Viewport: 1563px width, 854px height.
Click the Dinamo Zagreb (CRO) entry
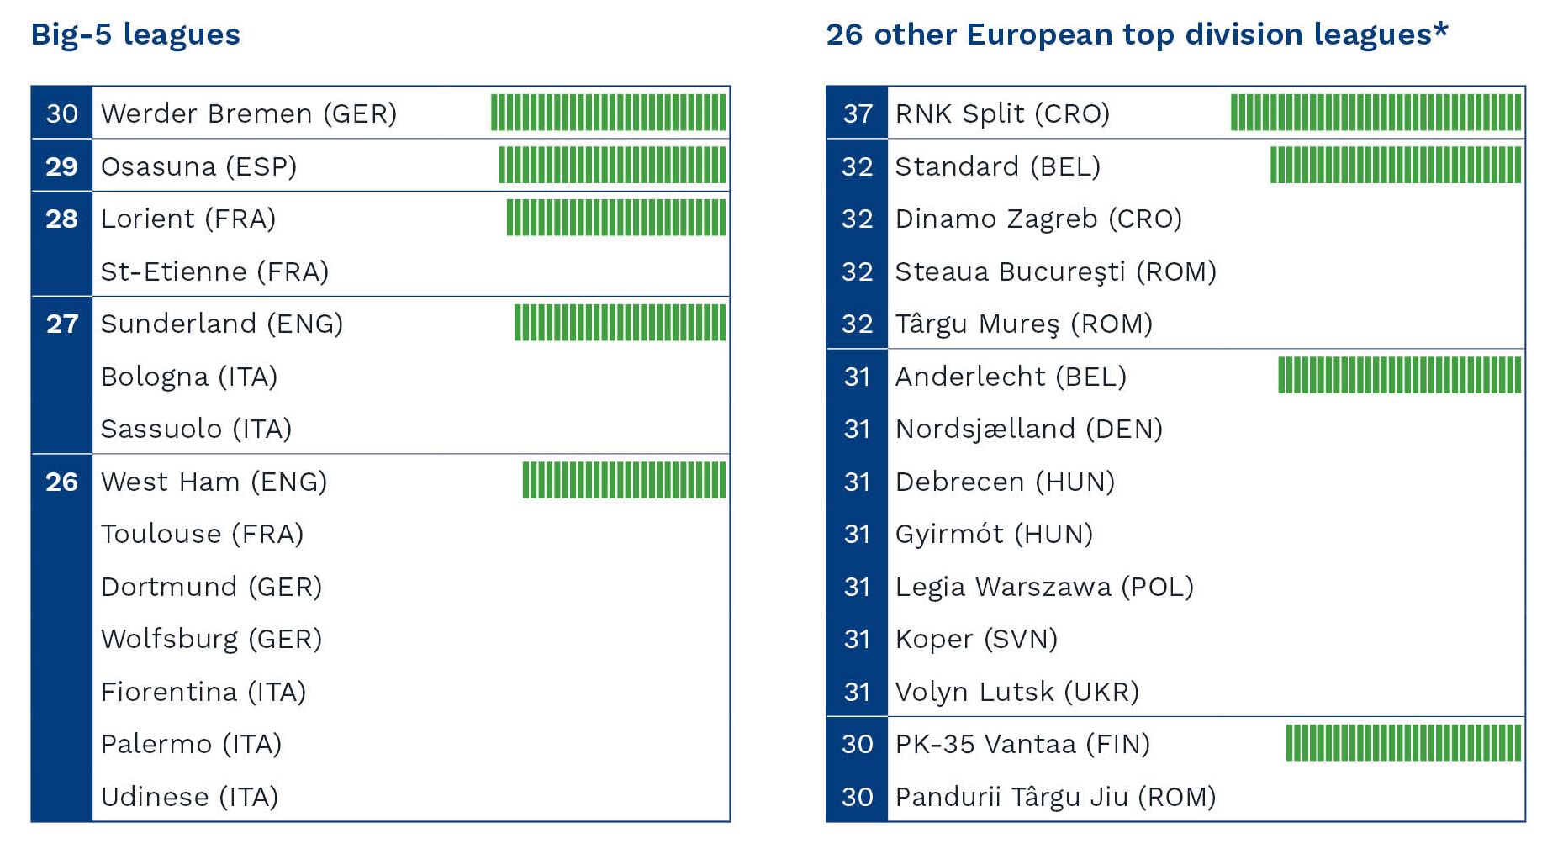pos(1038,219)
